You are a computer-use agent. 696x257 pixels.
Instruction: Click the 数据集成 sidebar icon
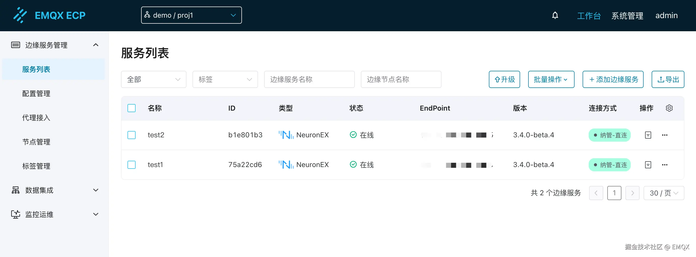(15, 190)
